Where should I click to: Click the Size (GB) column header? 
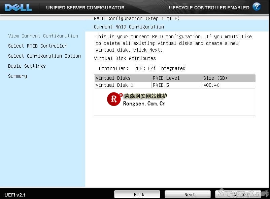[x=215, y=78]
